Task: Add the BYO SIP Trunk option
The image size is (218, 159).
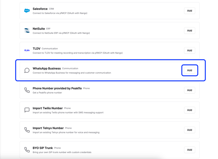Action: point(189,150)
